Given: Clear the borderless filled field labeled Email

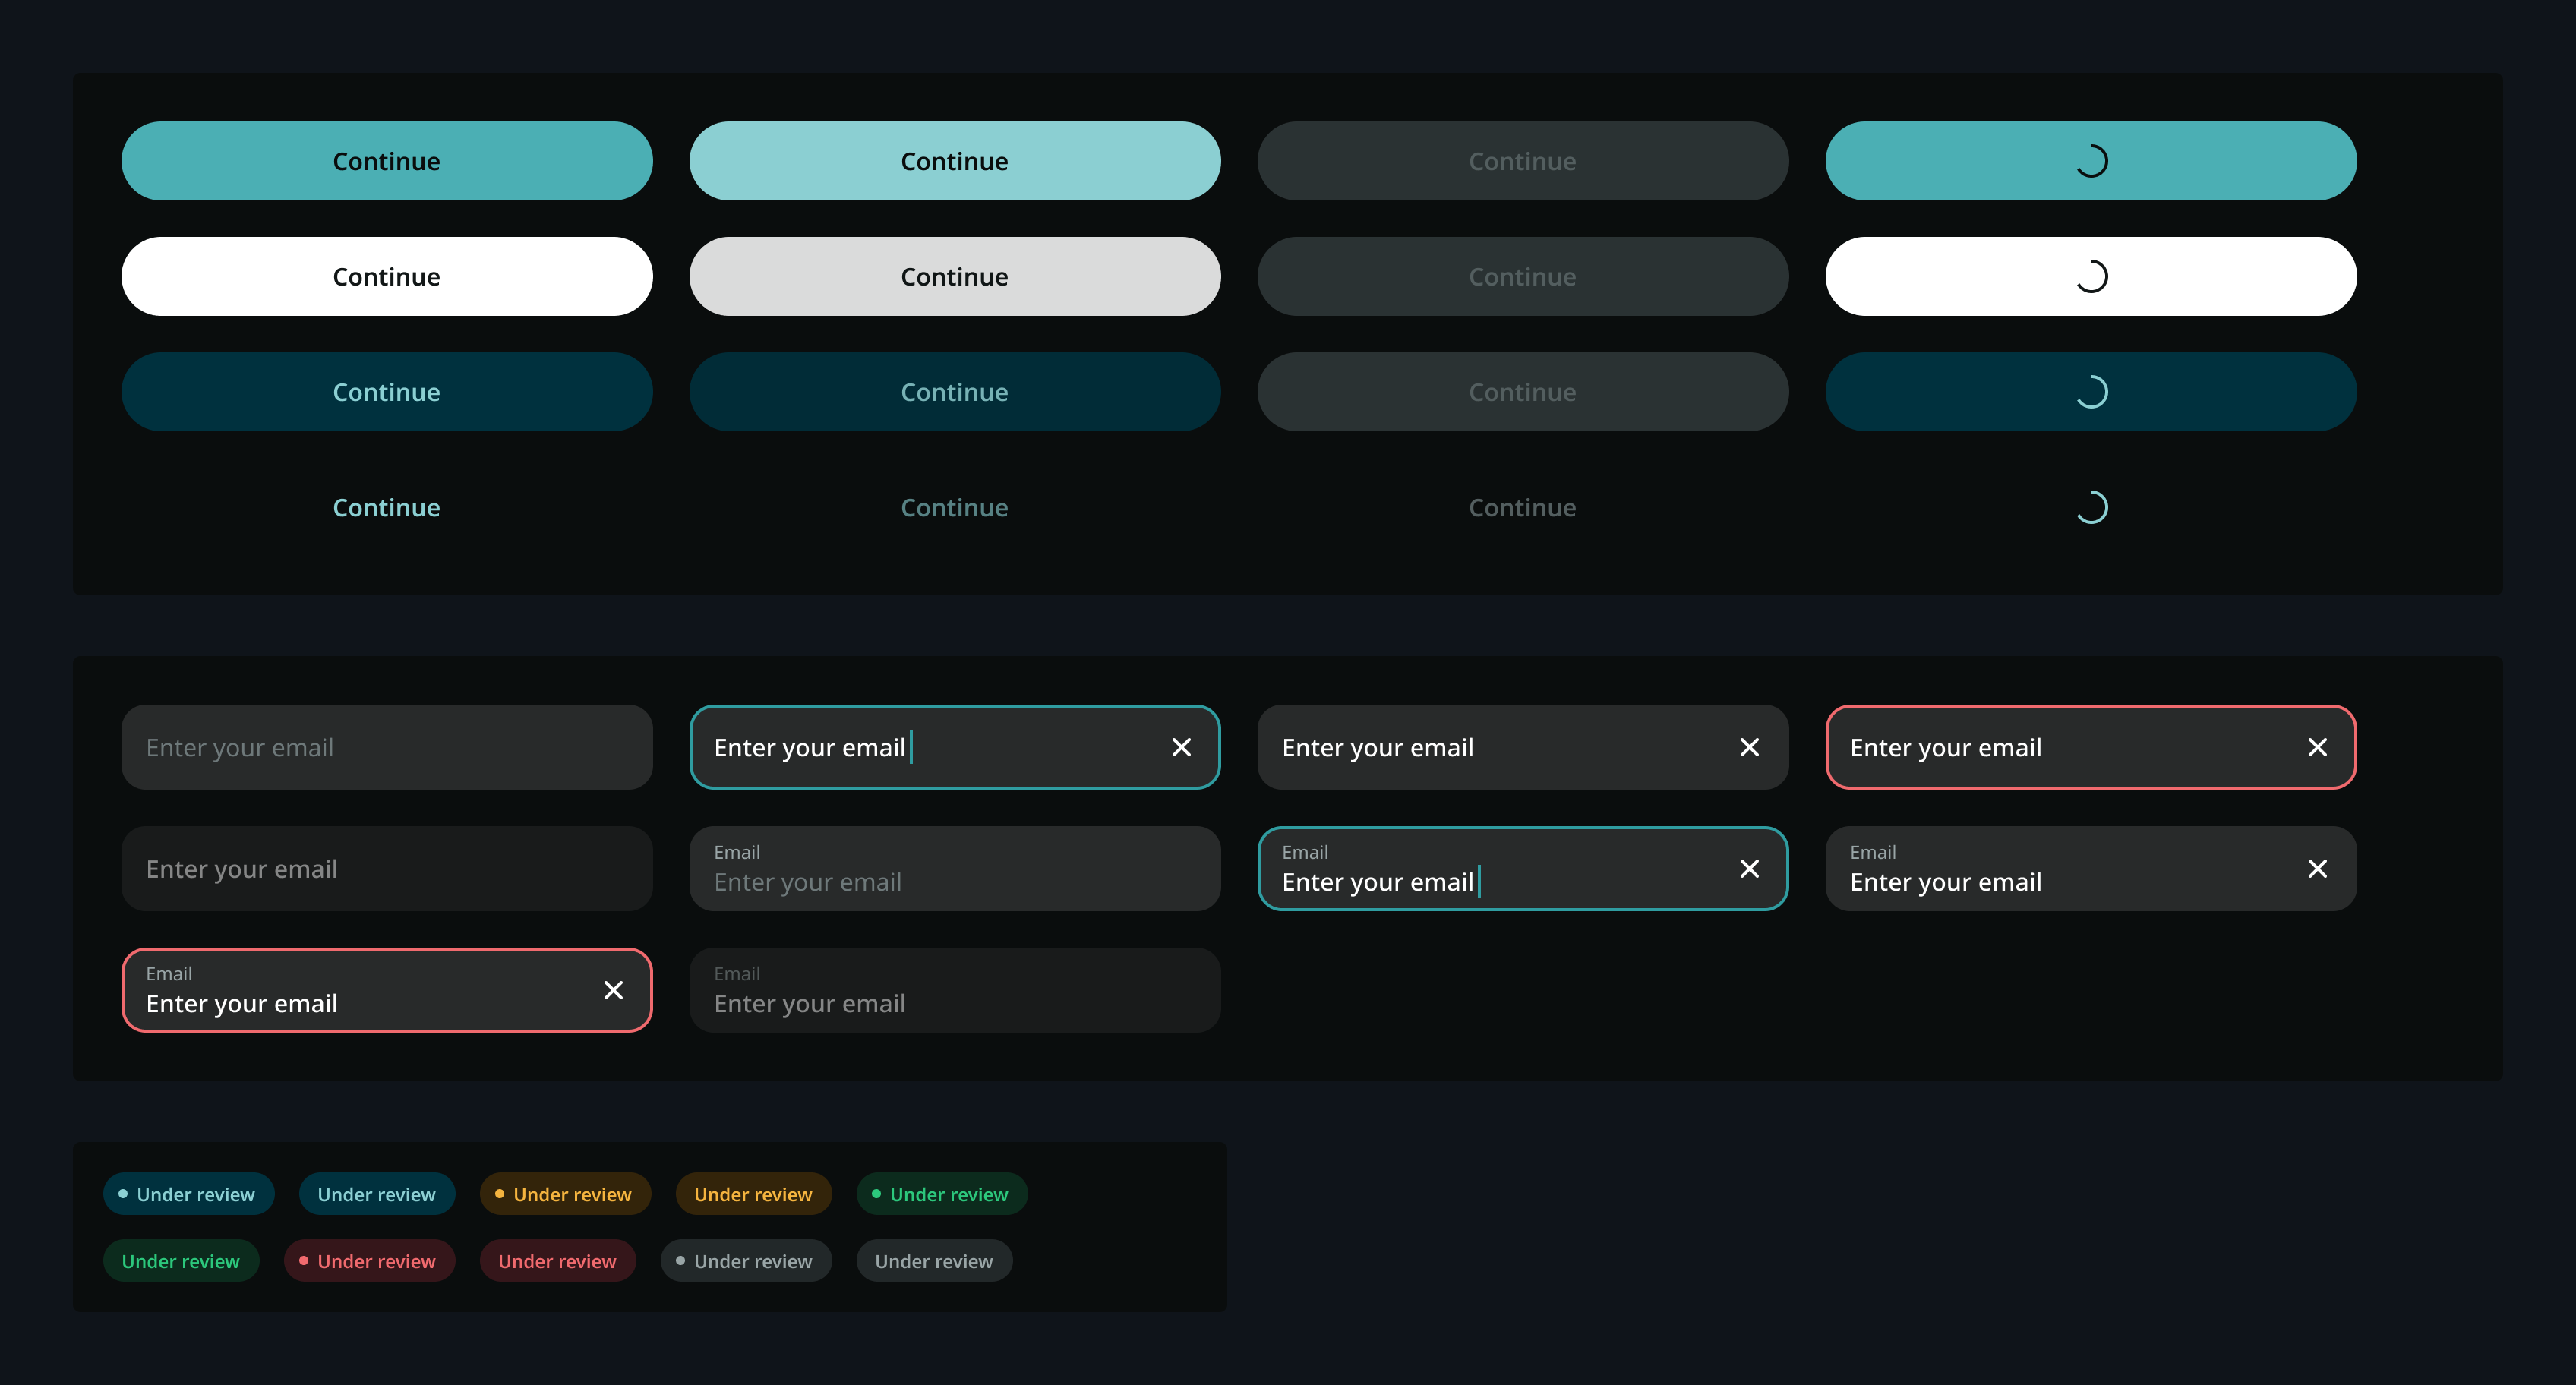Looking at the screenshot, I should click(x=2317, y=868).
